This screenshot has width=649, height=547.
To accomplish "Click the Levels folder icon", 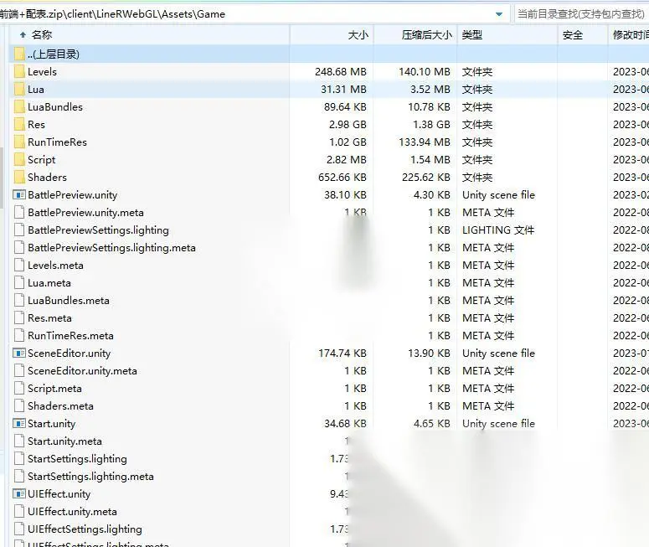I will pyautogui.click(x=19, y=72).
